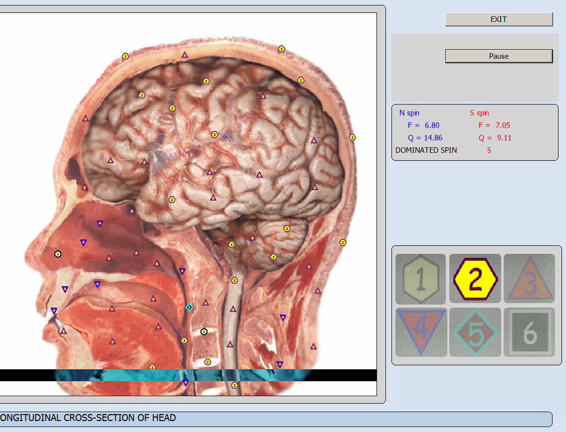Click the Longitudinal Cross-Section of Head title bar

274,418
